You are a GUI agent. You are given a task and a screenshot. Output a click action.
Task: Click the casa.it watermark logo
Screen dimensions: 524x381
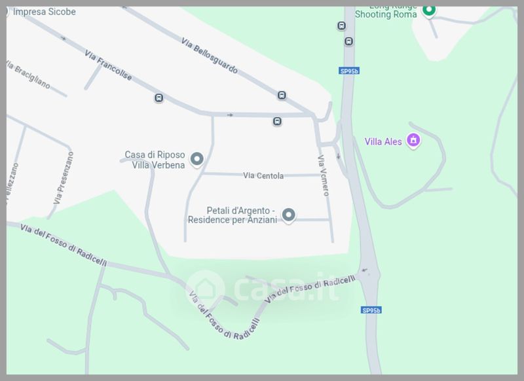(x=263, y=288)
